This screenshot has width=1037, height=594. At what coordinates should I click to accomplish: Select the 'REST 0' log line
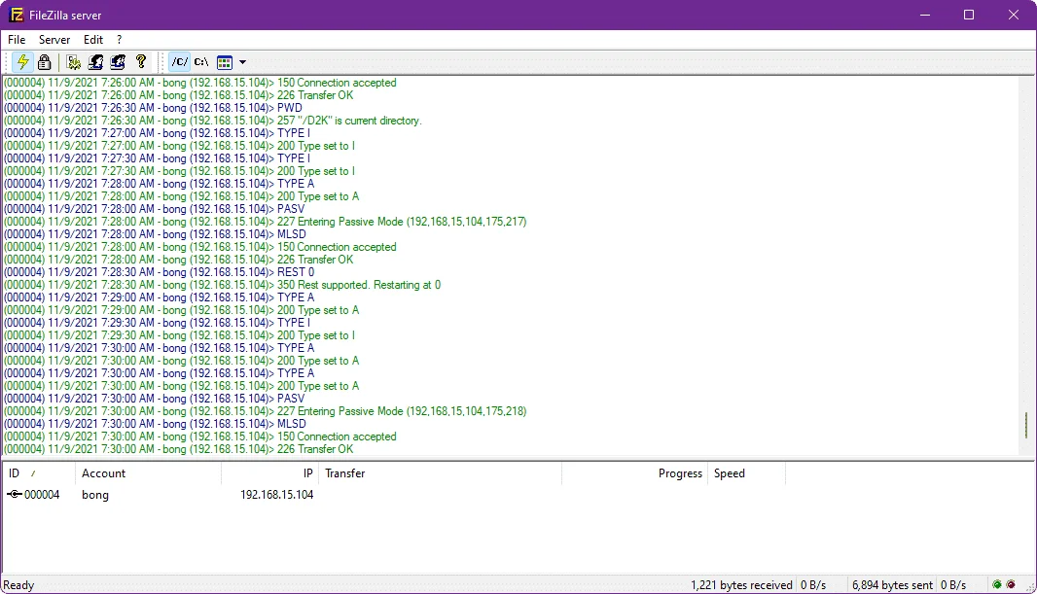point(159,272)
